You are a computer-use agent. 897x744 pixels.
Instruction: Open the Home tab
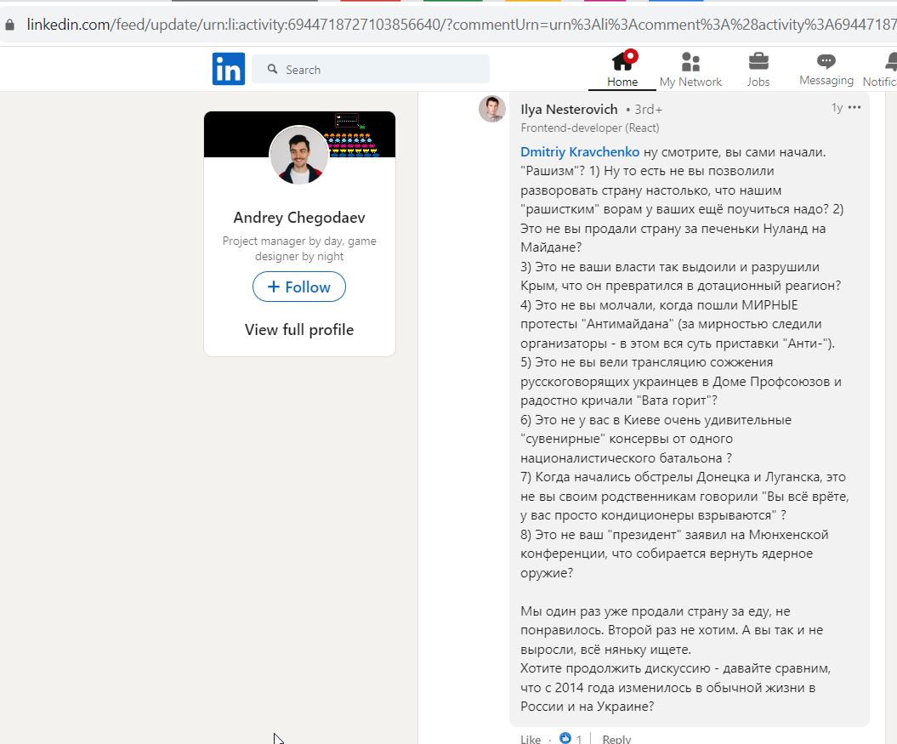click(x=622, y=69)
